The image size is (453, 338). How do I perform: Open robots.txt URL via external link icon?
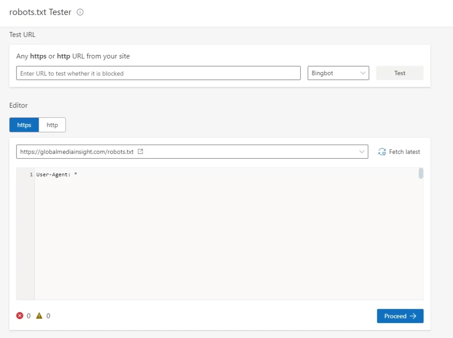point(140,152)
